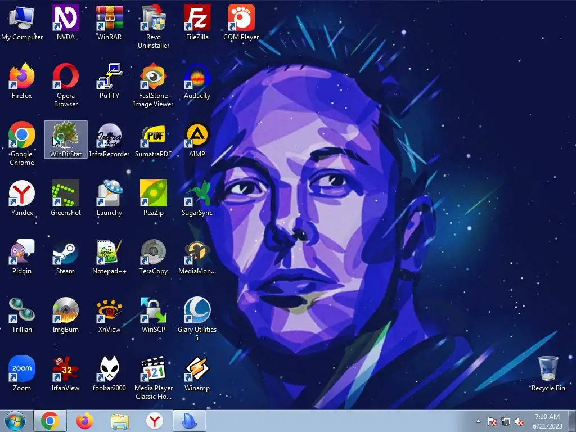Open FileZilla desktop shortcut
This screenshot has width=576, height=432.
[x=197, y=22]
